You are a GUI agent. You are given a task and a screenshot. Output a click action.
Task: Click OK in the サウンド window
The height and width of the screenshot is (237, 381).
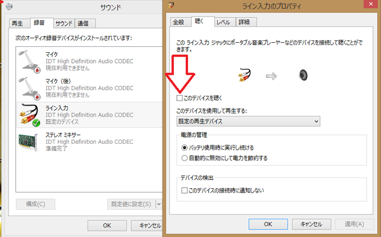[107, 225]
